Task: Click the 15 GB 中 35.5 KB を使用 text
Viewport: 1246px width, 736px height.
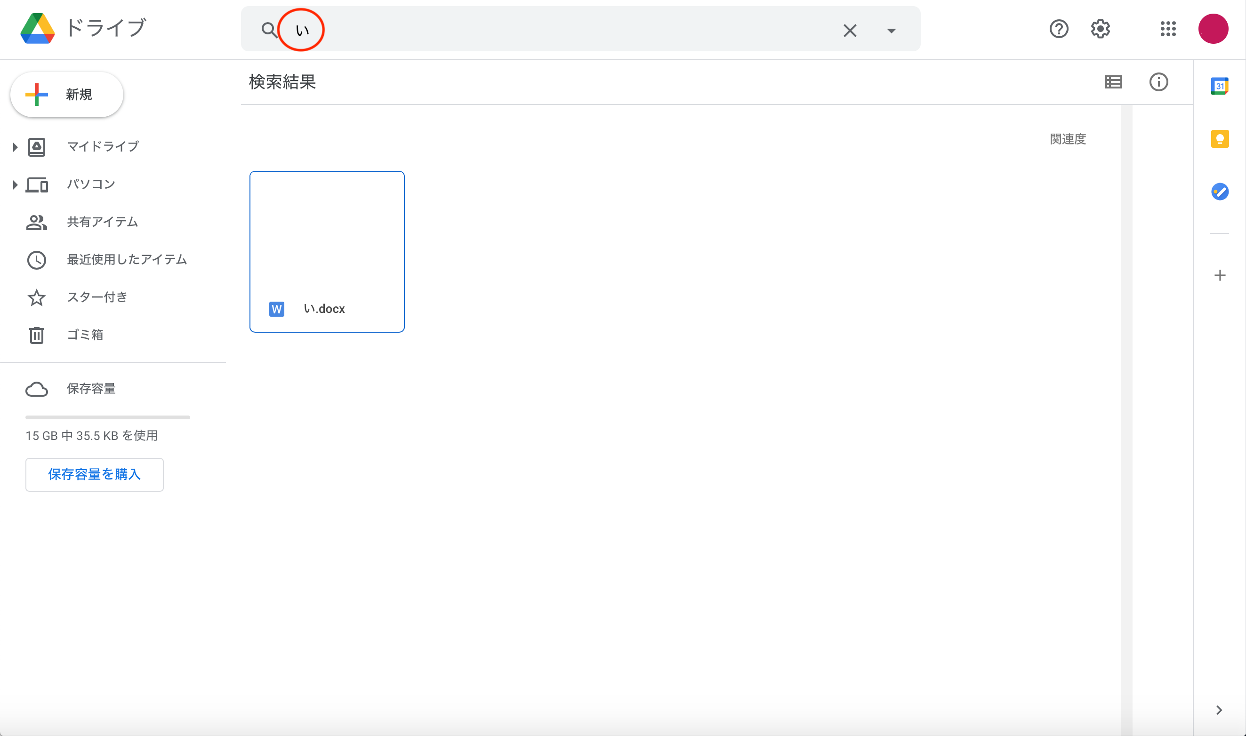Action: point(92,435)
